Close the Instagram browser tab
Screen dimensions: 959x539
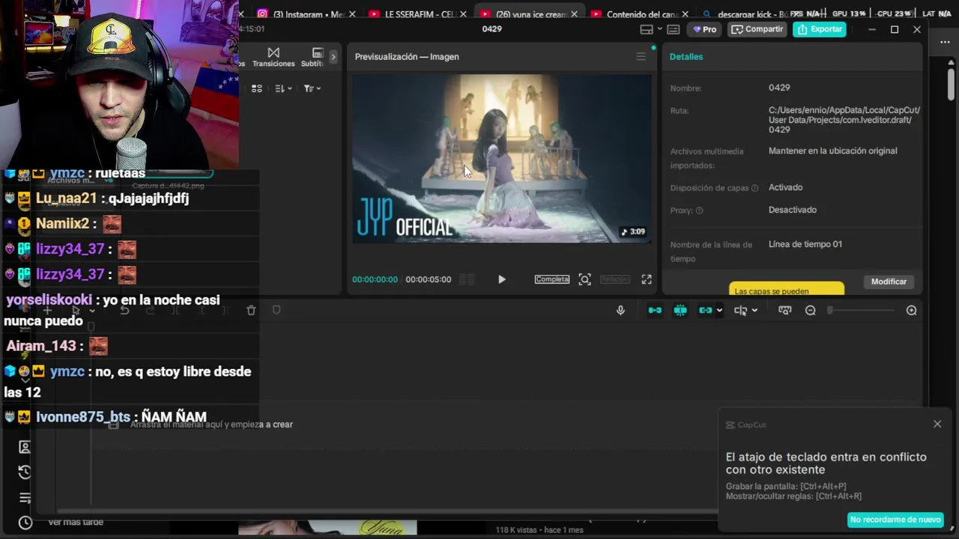tap(353, 14)
